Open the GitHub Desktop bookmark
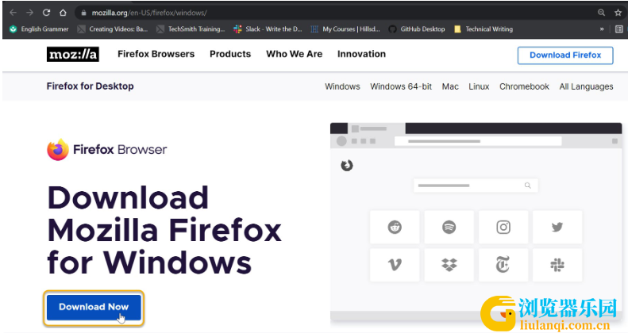Screen dimensions: 628x333 click(417, 29)
